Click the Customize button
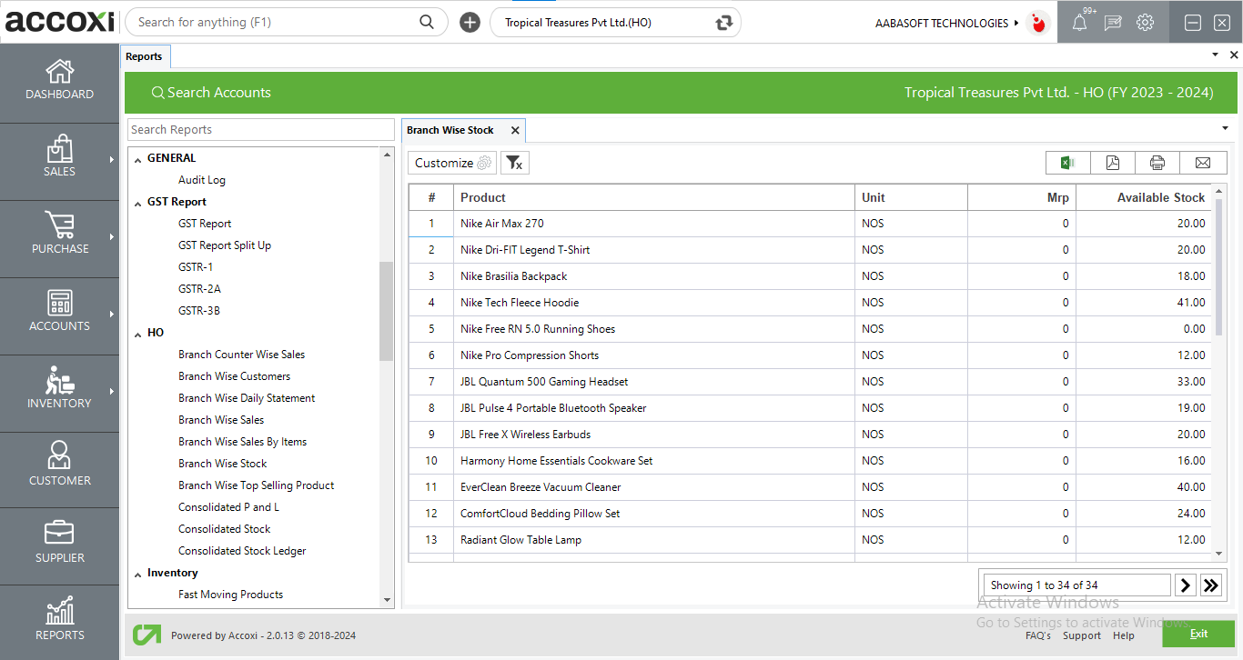 pos(452,163)
